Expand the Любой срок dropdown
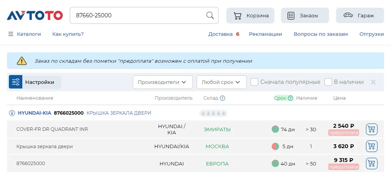Screen dimensions: 391x182 pos(221,82)
